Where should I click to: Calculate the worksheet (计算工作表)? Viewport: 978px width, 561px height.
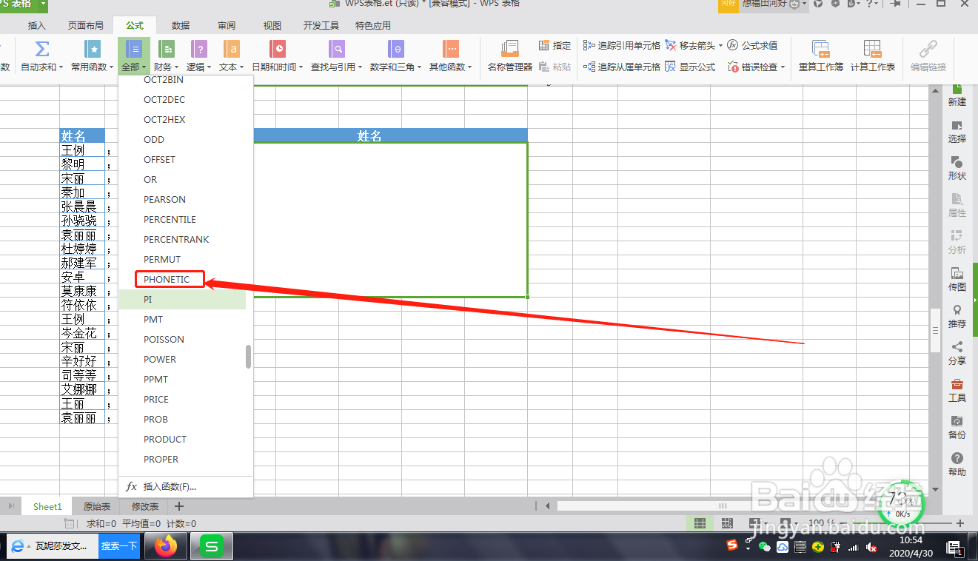872,56
